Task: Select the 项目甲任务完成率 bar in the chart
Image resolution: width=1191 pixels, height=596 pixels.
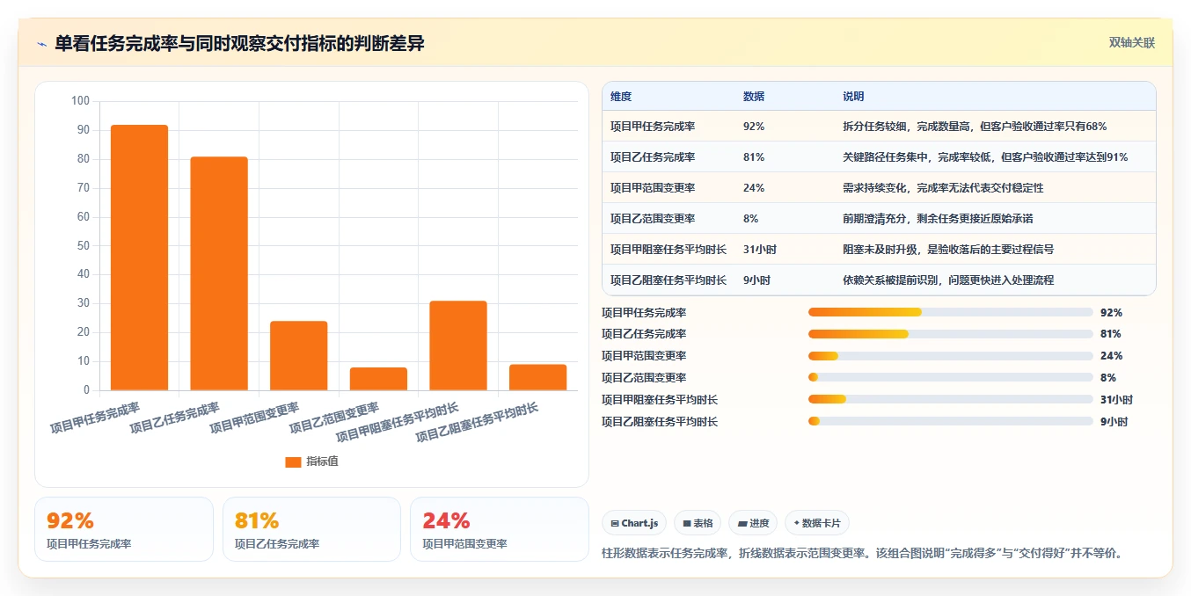Action: pyautogui.click(x=139, y=258)
